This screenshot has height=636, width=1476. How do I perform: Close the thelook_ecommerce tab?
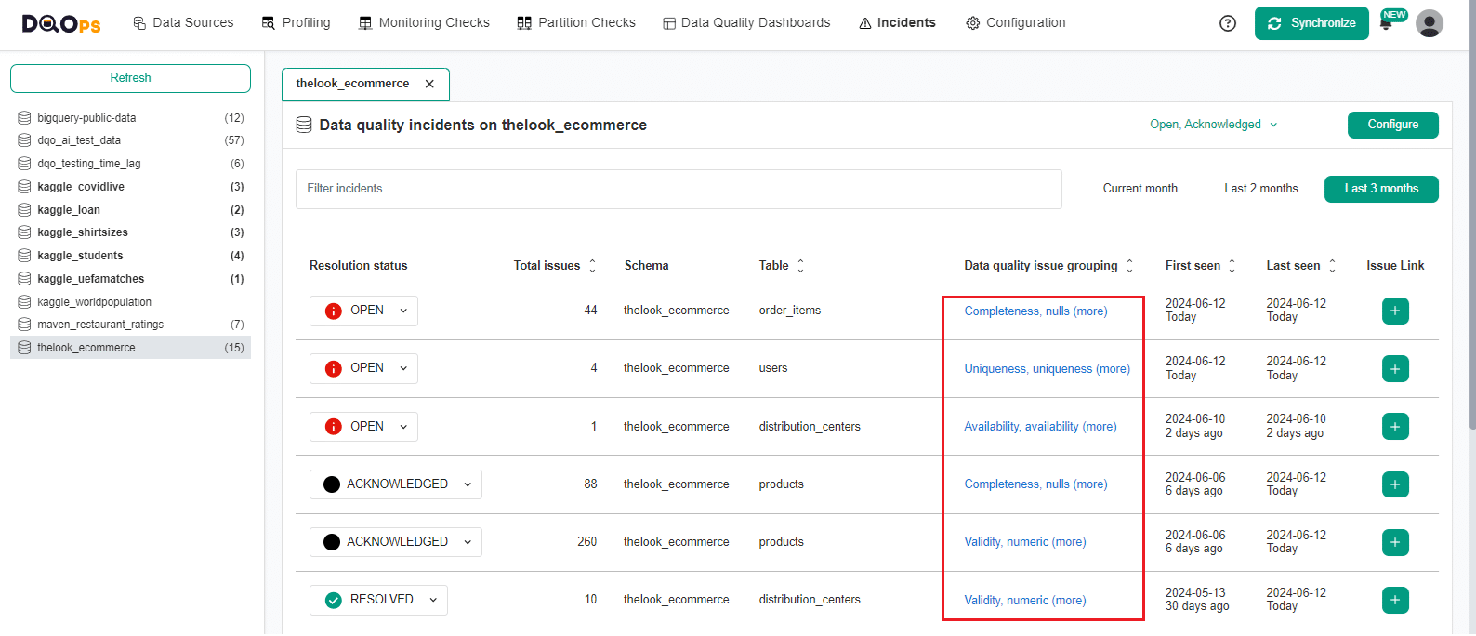pyautogui.click(x=429, y=84)
